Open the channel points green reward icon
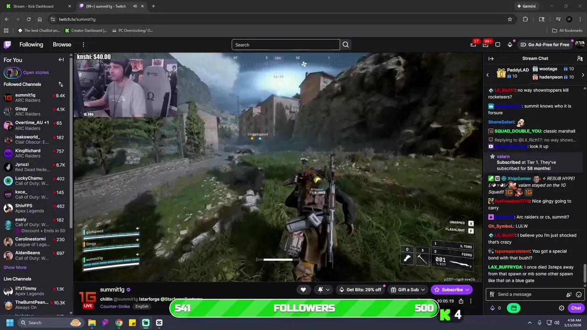587x330 pixels. point(514,308)
